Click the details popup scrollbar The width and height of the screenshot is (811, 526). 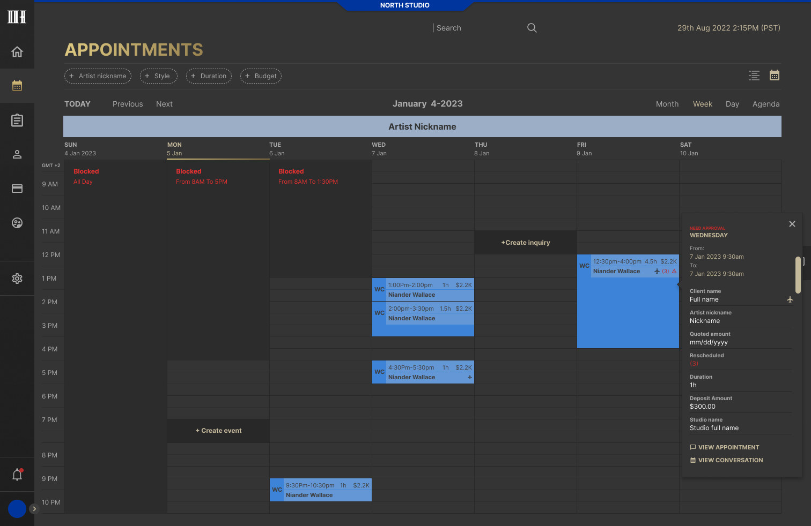coord(798,275)
